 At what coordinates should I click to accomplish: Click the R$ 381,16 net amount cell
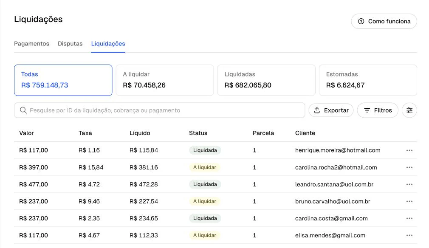click(x=144, y=167)
